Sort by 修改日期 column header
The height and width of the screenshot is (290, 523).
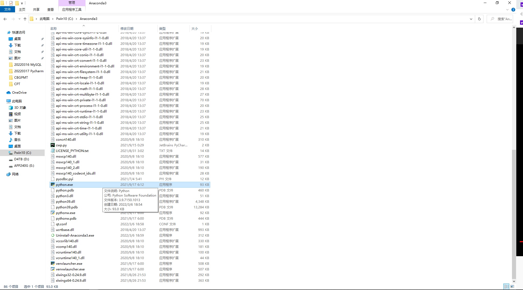pos(138,28)
